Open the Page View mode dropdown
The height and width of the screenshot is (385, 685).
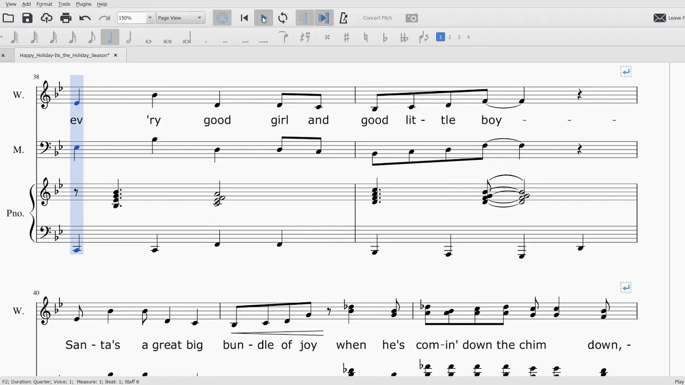[x=180, y=18]
